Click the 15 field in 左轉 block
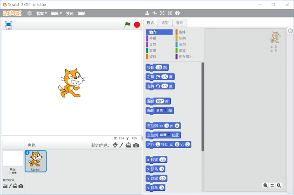 point(164,86)
